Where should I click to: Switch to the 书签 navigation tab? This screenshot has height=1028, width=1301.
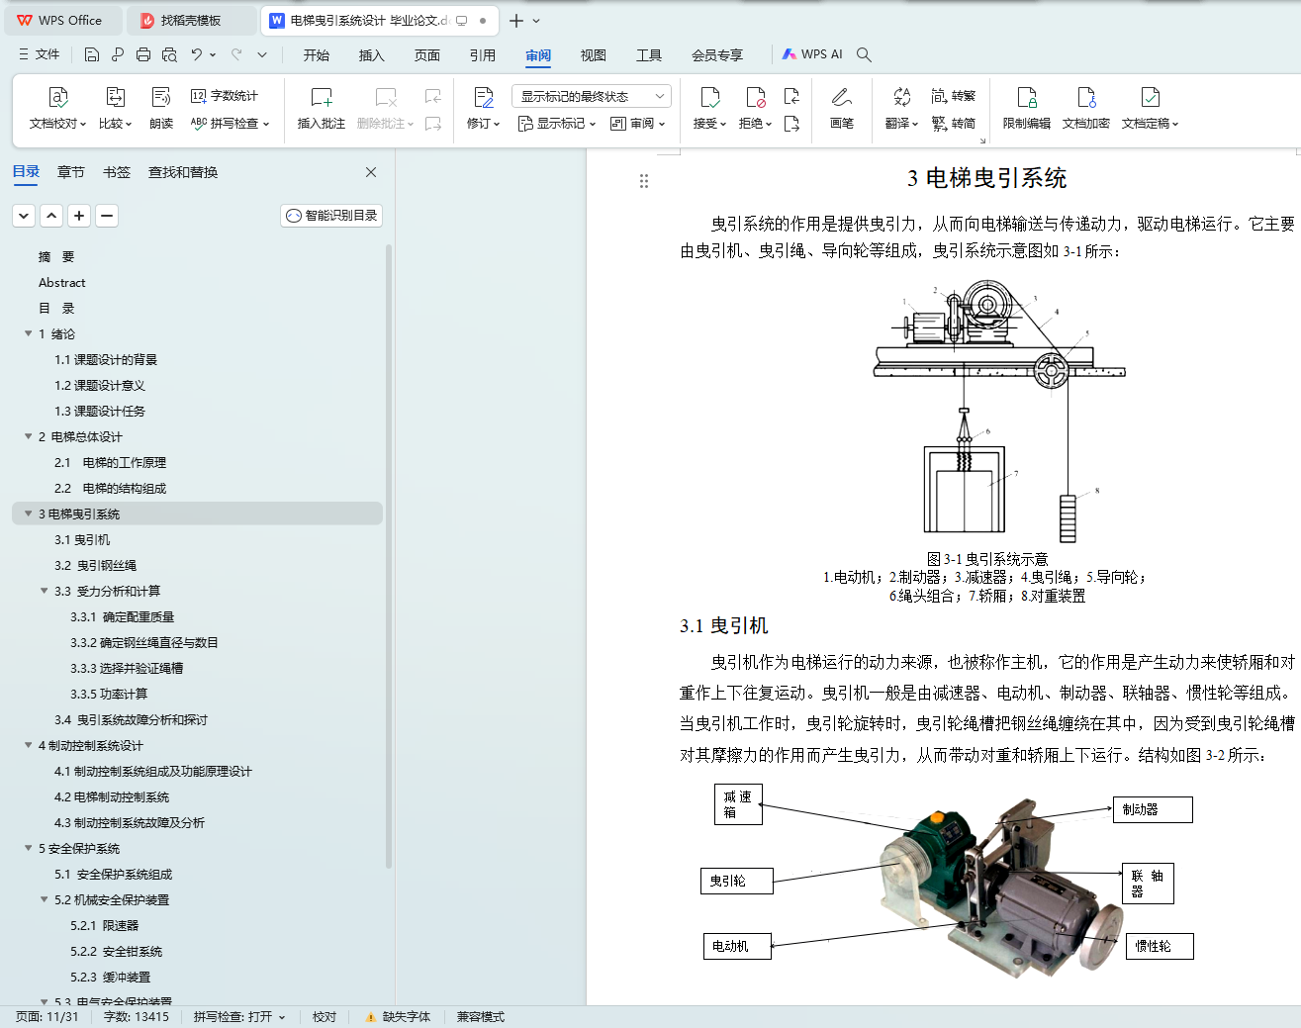pos(117,172)
